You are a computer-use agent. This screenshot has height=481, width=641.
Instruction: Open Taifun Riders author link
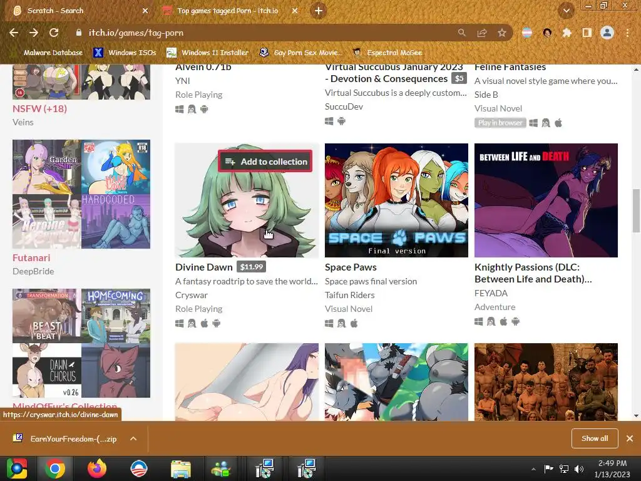tap(349, 295)
